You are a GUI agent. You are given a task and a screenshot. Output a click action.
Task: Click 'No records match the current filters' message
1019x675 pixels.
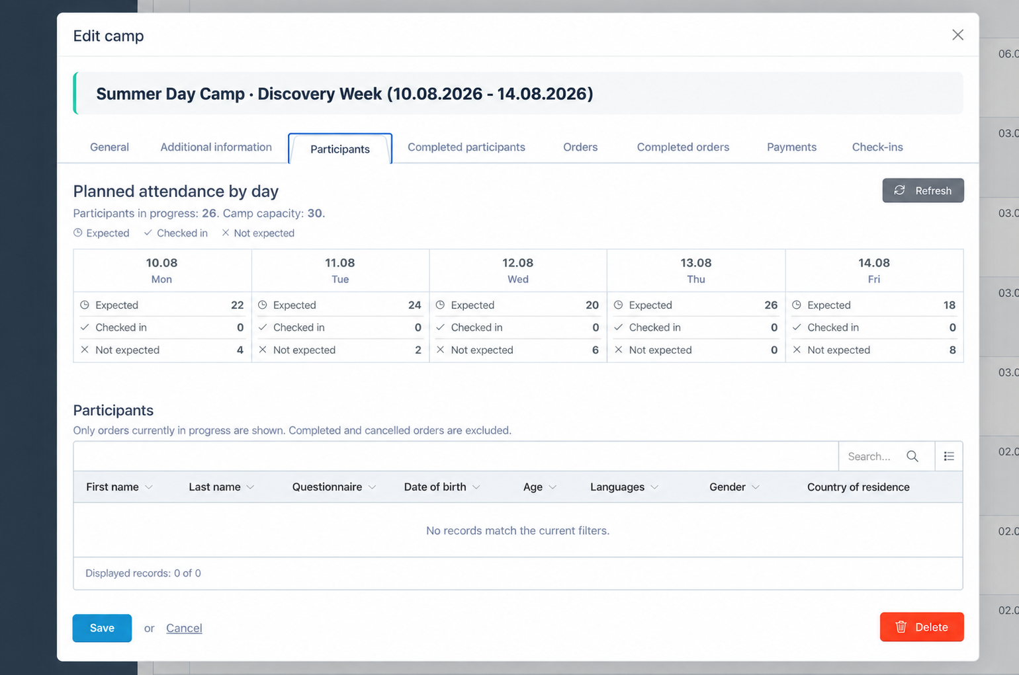pos(517,530)
